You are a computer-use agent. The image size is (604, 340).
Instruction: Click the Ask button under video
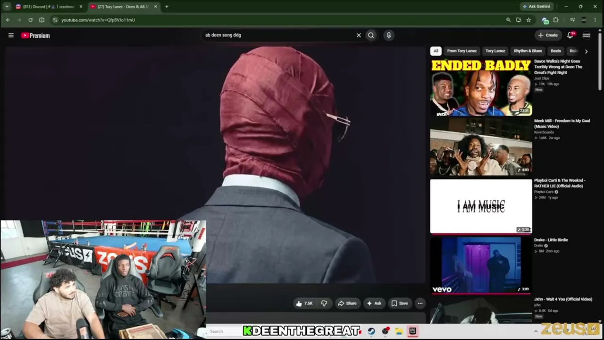point(374,303)
